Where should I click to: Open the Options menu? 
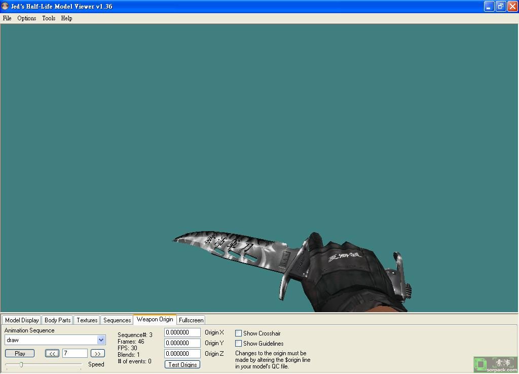click(x=27, y=18)
